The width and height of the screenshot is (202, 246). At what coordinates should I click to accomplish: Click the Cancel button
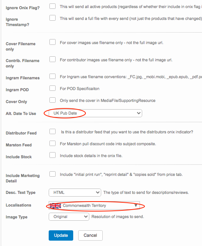tap(90, 235)
